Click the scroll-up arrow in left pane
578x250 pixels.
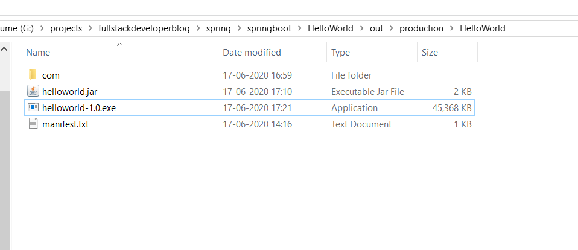coord(4,48)
